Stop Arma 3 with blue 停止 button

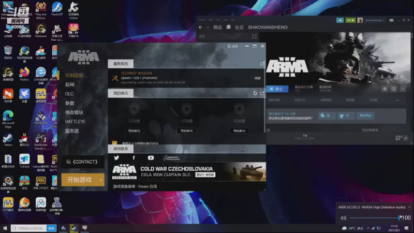tap(277, 89)
